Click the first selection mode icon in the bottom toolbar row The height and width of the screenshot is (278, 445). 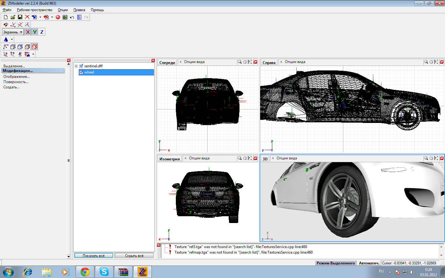[x=6, y=54]
